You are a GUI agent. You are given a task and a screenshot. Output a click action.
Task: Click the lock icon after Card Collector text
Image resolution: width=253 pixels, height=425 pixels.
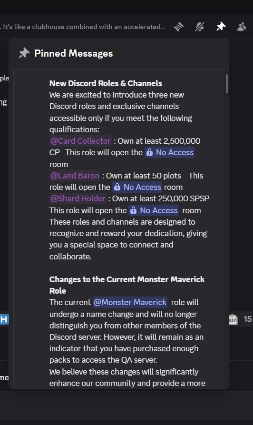[149, 152]
